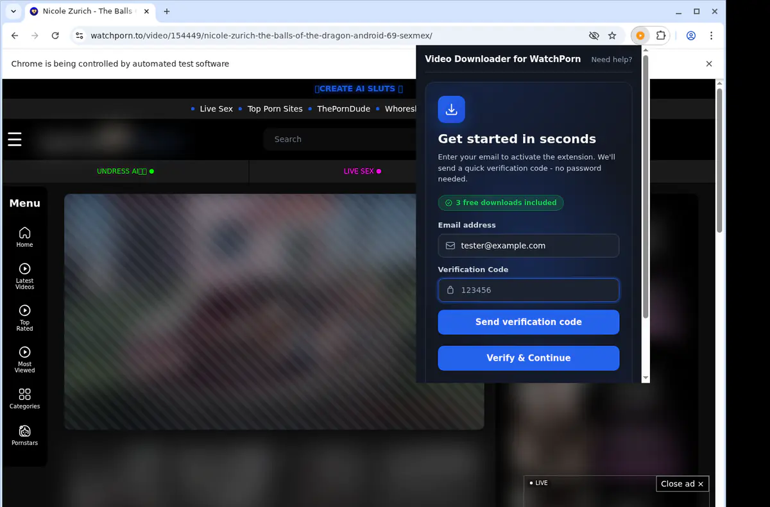Click the video player thumbnail

click(274, 312)
